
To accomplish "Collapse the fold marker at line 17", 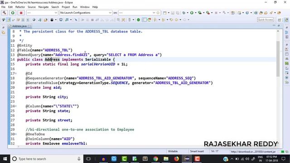I will coord(16,73).
